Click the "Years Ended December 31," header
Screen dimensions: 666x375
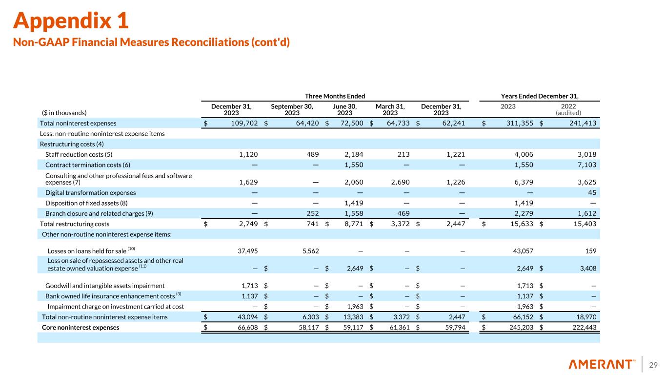[x=540, y=97]
